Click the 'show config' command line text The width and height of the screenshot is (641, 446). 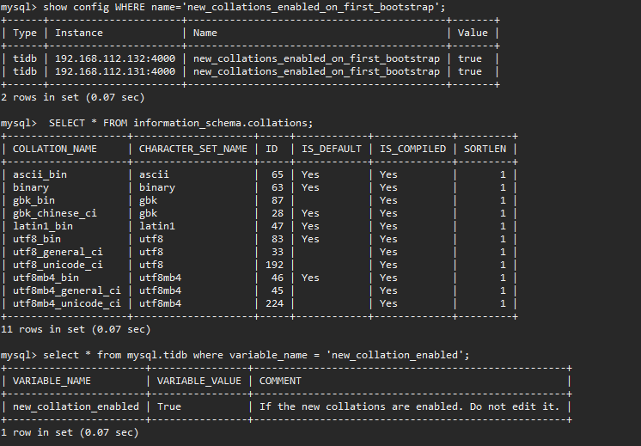(244, 7)
